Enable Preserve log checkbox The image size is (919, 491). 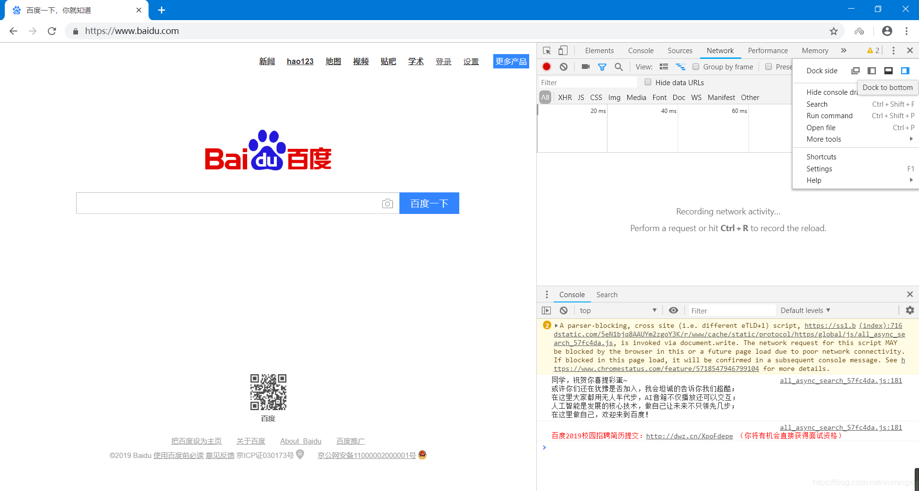[769, 67]
